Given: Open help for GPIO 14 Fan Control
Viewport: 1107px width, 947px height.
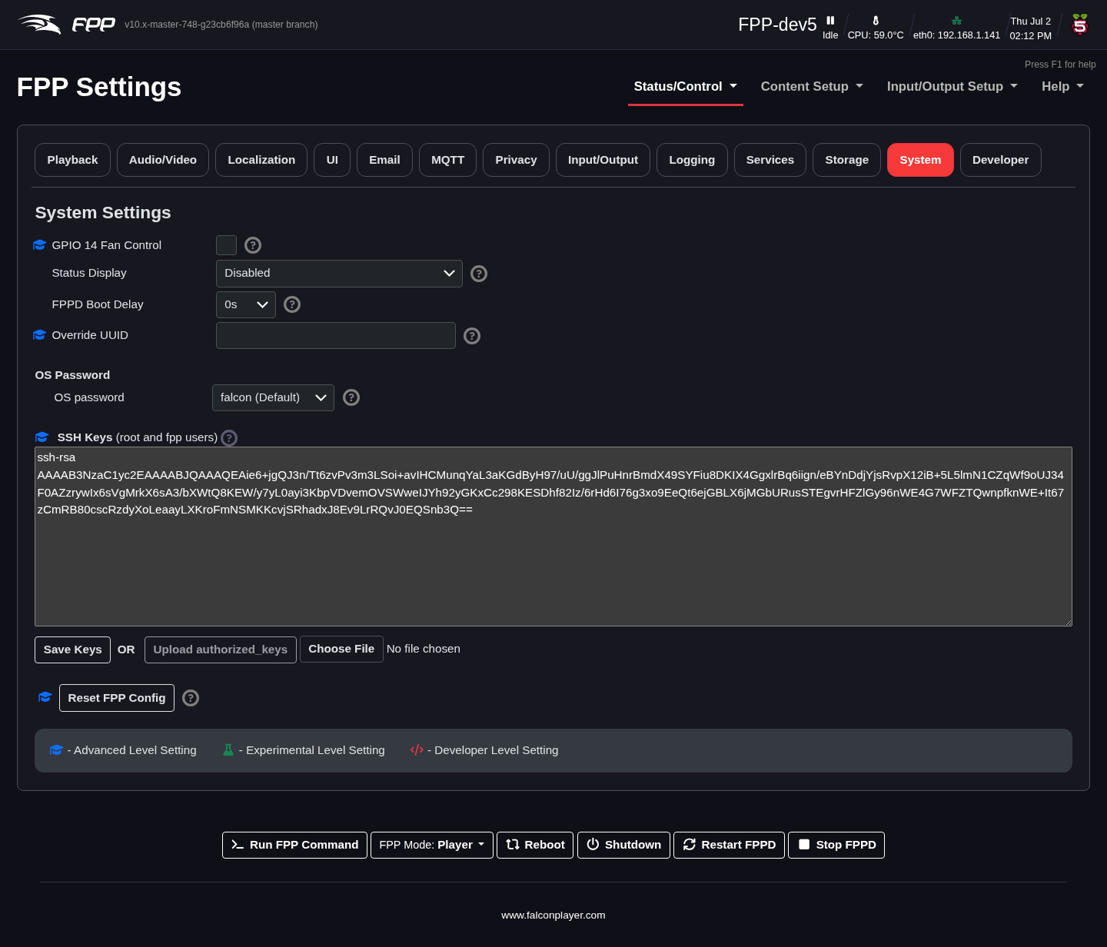Looking at the screenshot, I should point(253,245).
